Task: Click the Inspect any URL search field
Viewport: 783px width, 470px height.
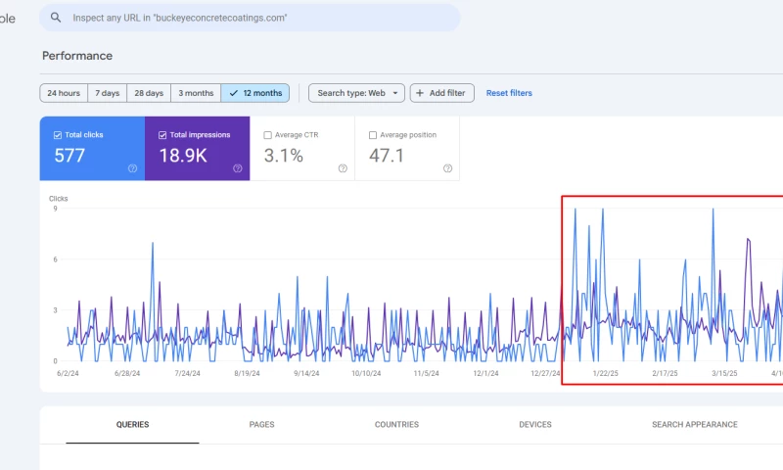Action: 254,18
